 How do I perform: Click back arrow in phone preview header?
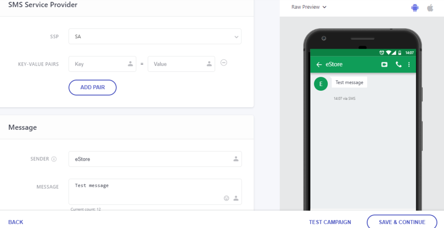tap(319, 65)
